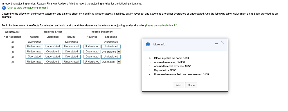
Task: Click the 'More Info' dialog title
Action: [159, 44]
